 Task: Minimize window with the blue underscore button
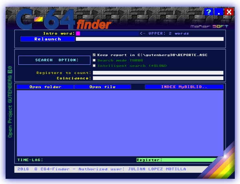pyautogui.click(x=218, y=12)
